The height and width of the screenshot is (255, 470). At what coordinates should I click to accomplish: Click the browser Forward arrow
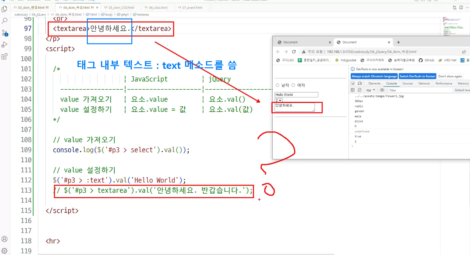(x=286, y=51)
